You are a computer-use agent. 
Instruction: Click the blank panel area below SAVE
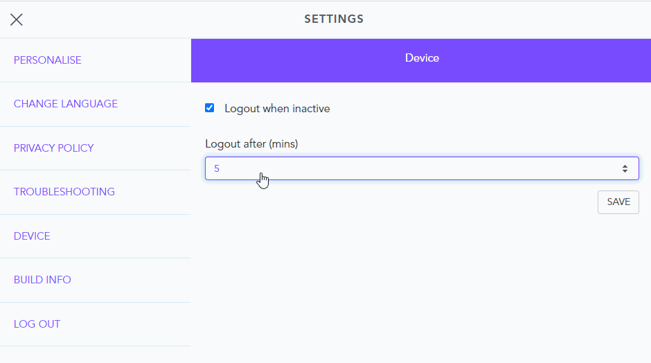421,284
